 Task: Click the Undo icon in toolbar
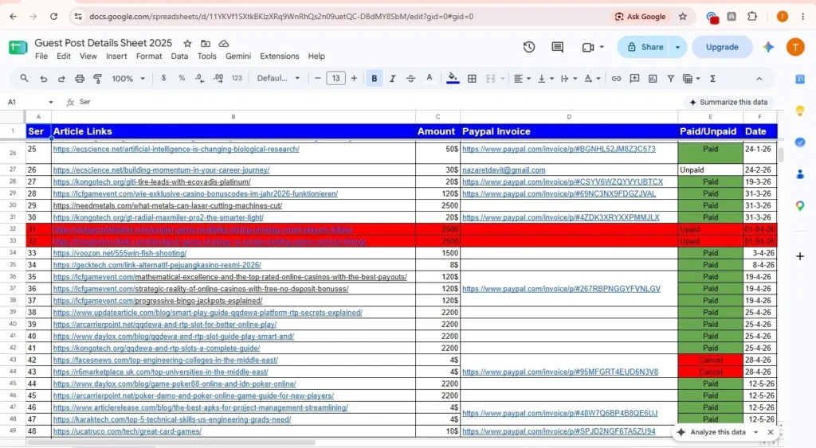[x=43, y=79]
